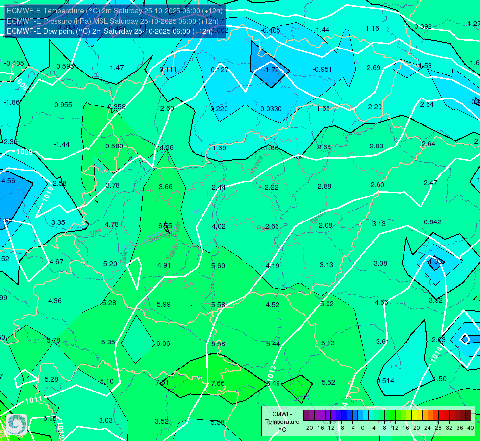Click the 5.60 temperature value
The image size is (480, 441).
click(218, 266)
